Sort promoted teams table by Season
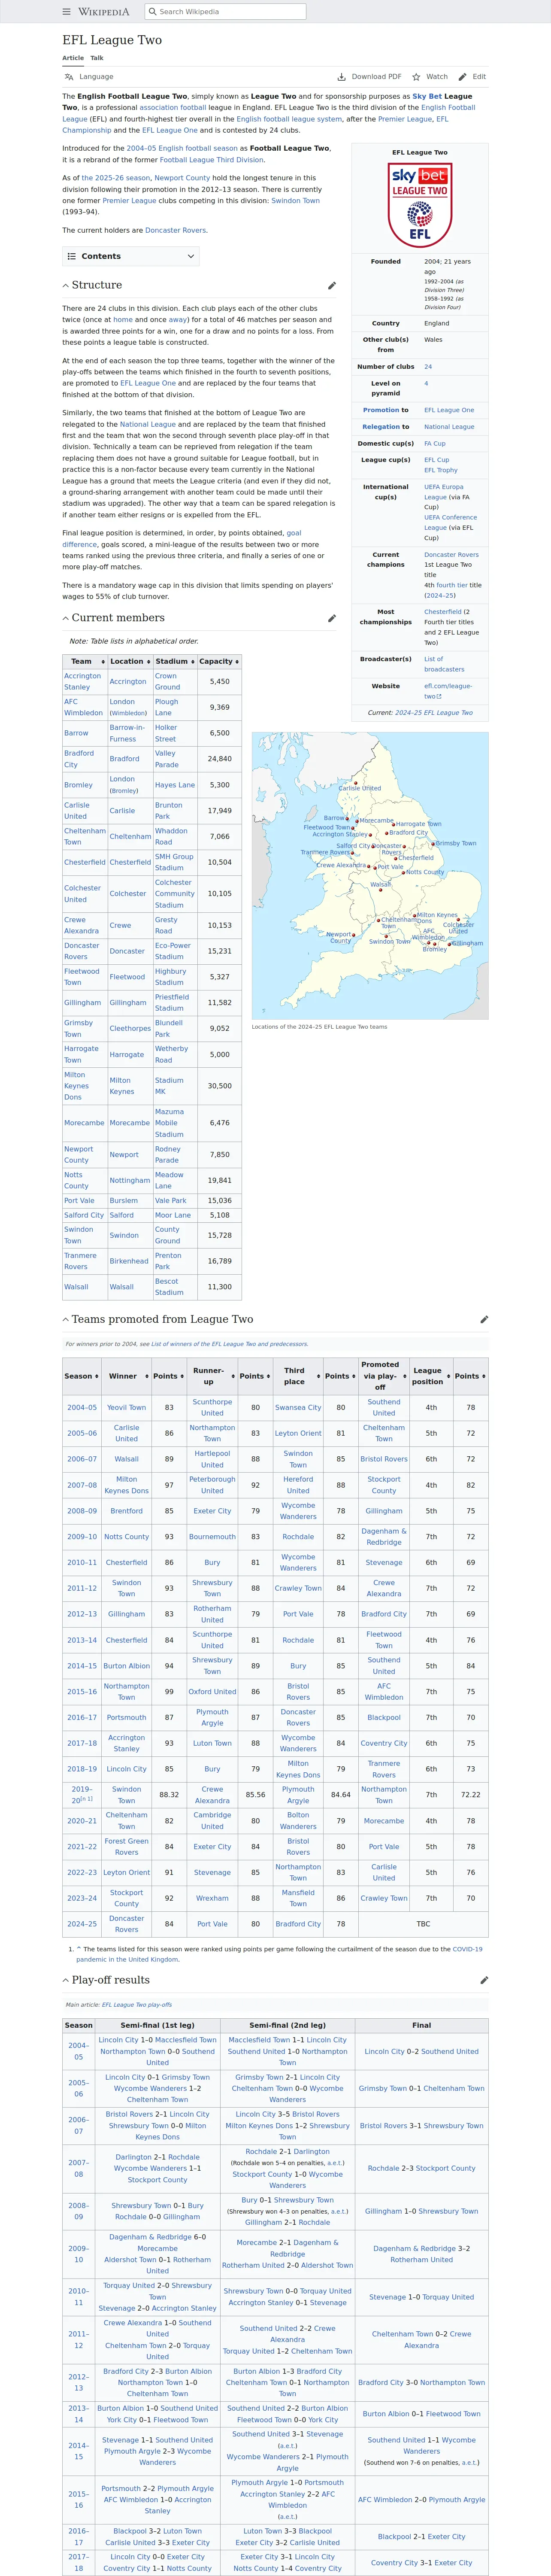Image resolution: width=551 pixels, height=2576 pixels. (x=82, y=1376)
